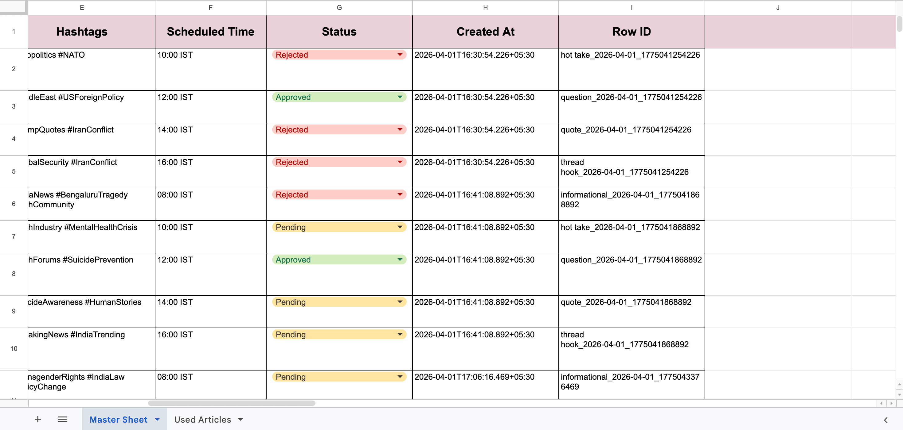The image size is (903, 430).
Task: Click the side panel collapse chevron icon
Action: pyautogui.click(x=885, y=420)
